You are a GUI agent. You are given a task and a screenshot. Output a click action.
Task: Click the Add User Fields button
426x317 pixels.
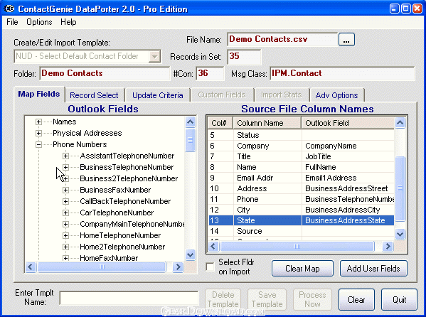(x=373, y=269)
